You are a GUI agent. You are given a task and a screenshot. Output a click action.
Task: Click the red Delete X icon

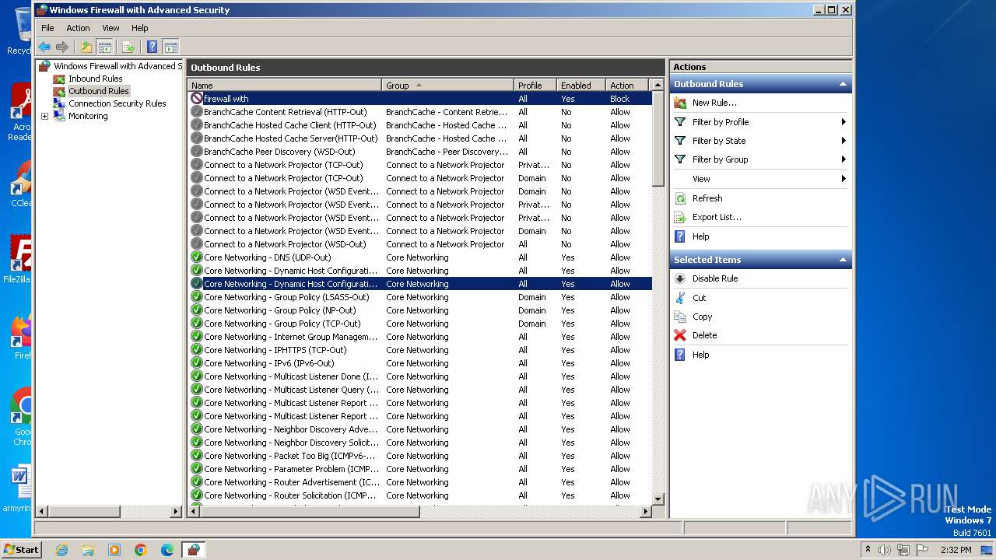point(680,335)
